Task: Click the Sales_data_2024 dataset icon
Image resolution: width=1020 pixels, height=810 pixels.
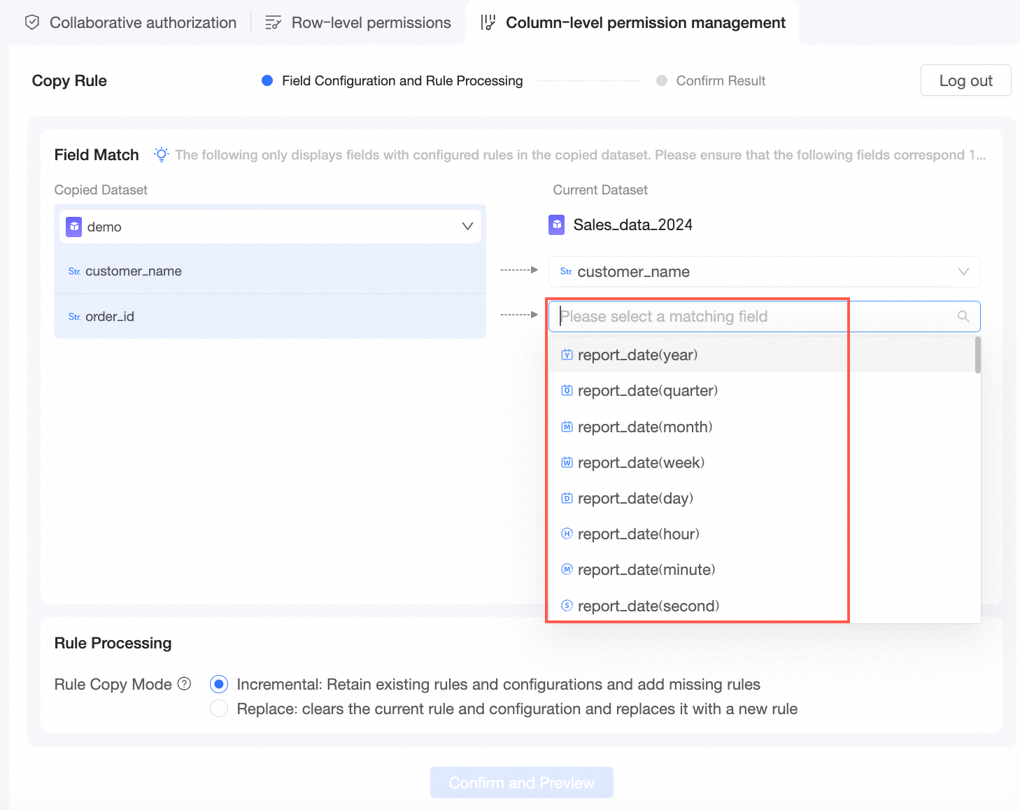Action: 557,225
